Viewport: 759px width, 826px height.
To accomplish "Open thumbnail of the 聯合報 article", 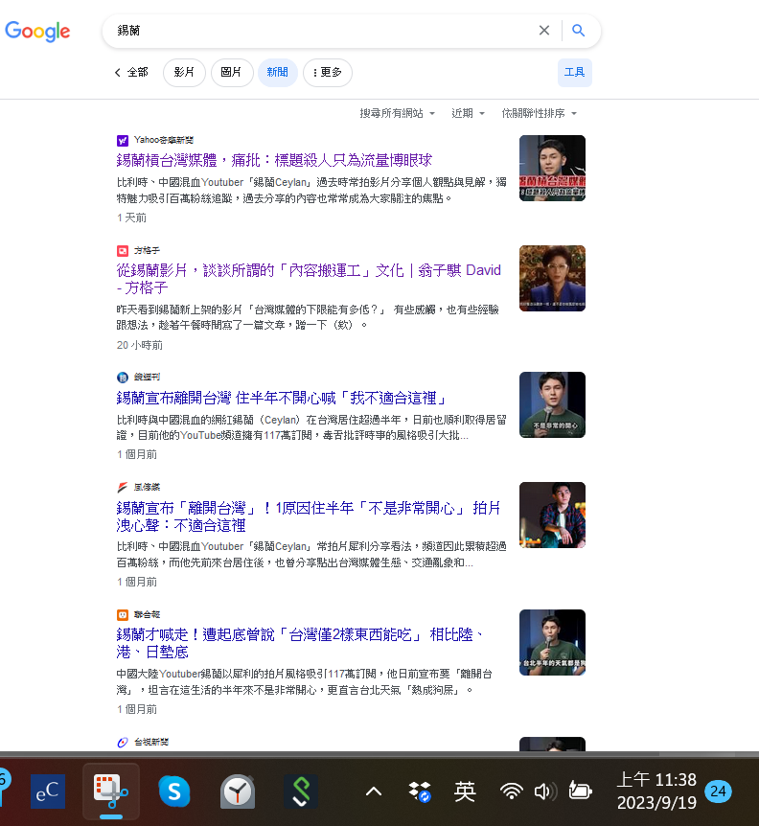I will click(552, 643).
